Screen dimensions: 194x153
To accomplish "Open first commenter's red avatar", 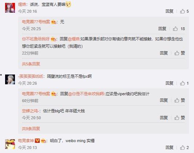I will pos(10,8).
